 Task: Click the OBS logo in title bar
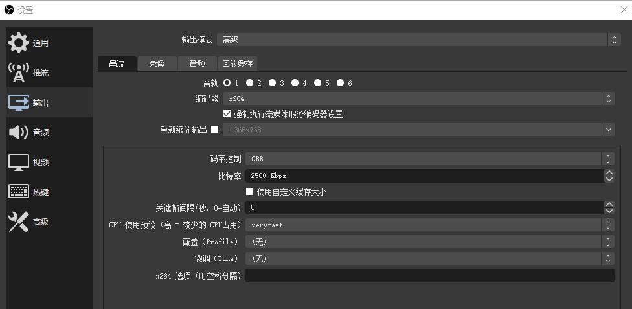click(9, 10)
